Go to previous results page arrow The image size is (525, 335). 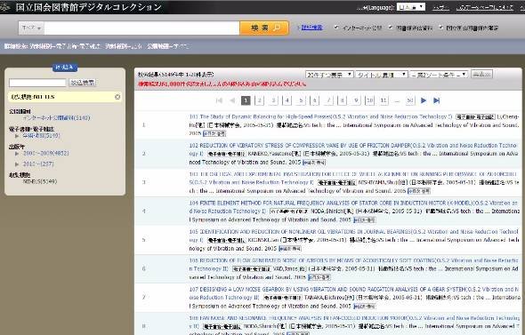click(232, 100)
